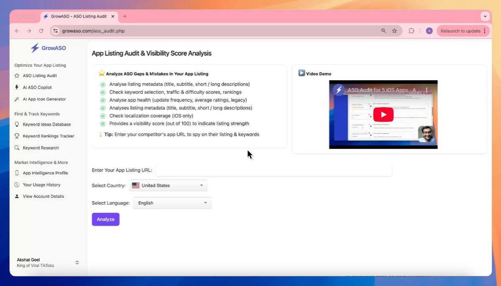
Task: Open Keyword Rankings Tracker menu item
Action: (48, 136)
